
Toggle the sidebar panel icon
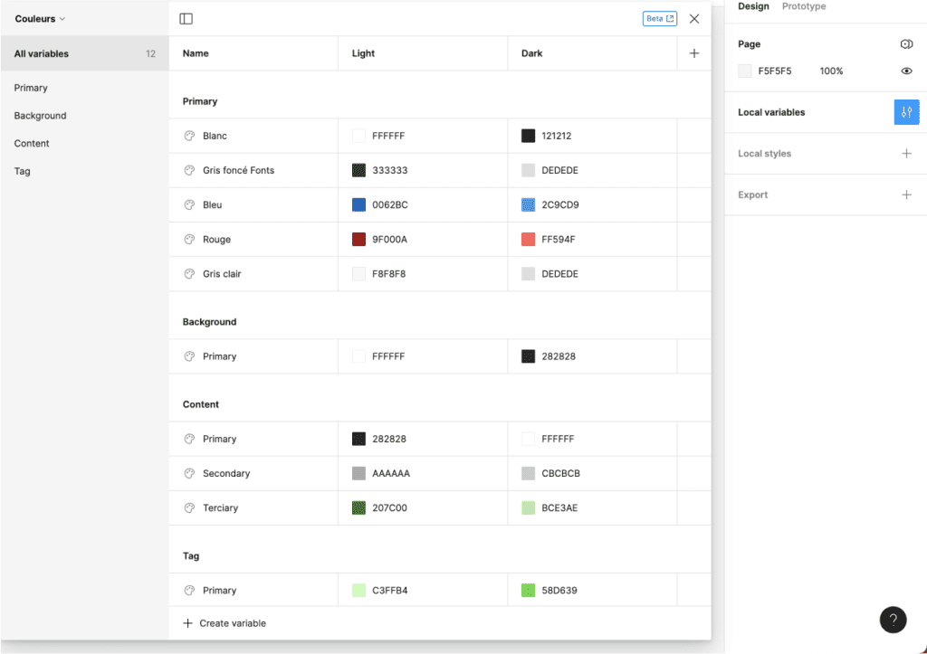click(x=186, y=19)
